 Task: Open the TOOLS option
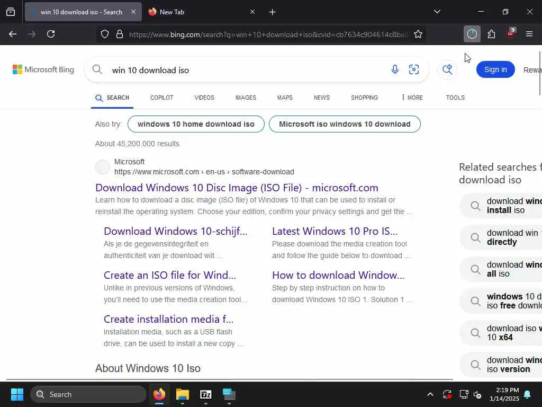pyautogui.click(x=455, y=98)
